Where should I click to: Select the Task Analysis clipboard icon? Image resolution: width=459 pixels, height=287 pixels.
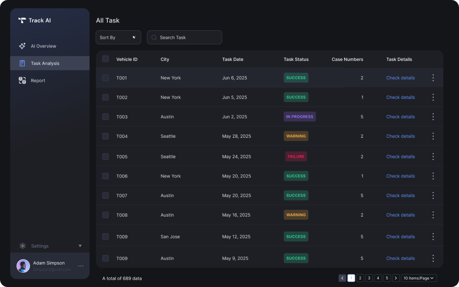[x=22, y=63]
